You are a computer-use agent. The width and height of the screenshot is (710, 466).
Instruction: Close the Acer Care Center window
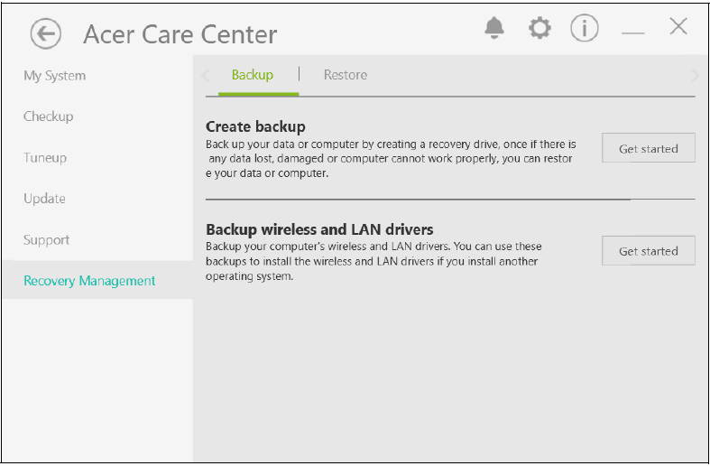point(678,27)
